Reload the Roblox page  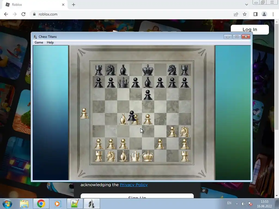click(x=23, y=14)
